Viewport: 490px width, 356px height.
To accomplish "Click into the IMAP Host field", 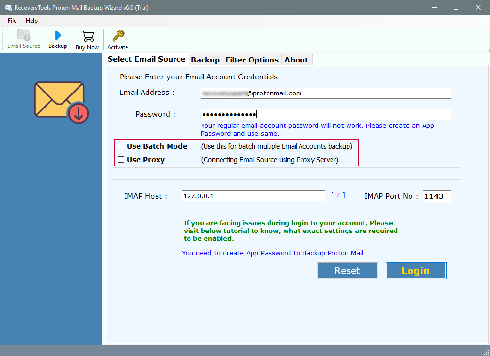I will coord(253,196).
